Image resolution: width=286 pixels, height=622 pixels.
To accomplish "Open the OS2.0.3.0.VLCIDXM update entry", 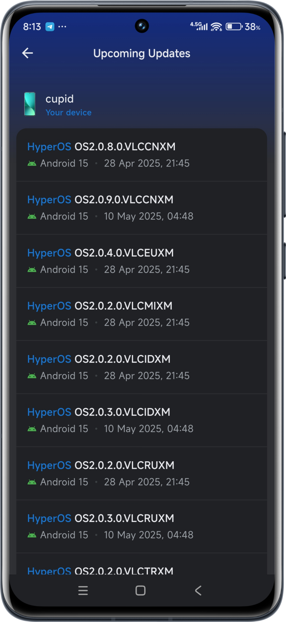I will coord(142,420).
